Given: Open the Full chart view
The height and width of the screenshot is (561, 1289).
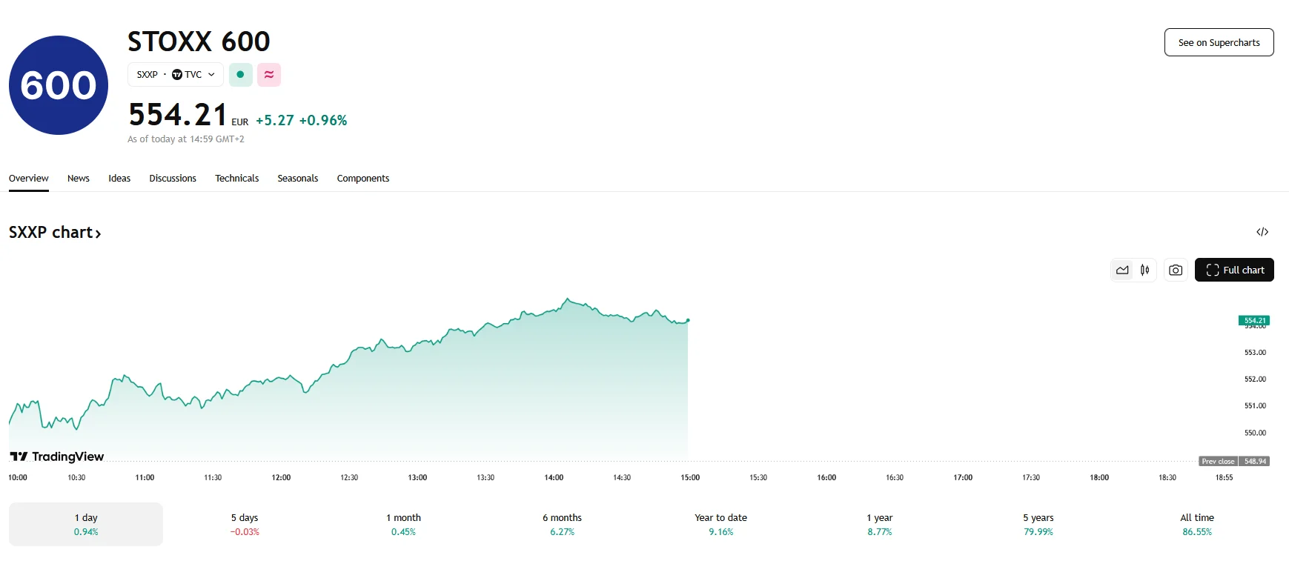Looking at the screenshot, I should click(1234, 270).
